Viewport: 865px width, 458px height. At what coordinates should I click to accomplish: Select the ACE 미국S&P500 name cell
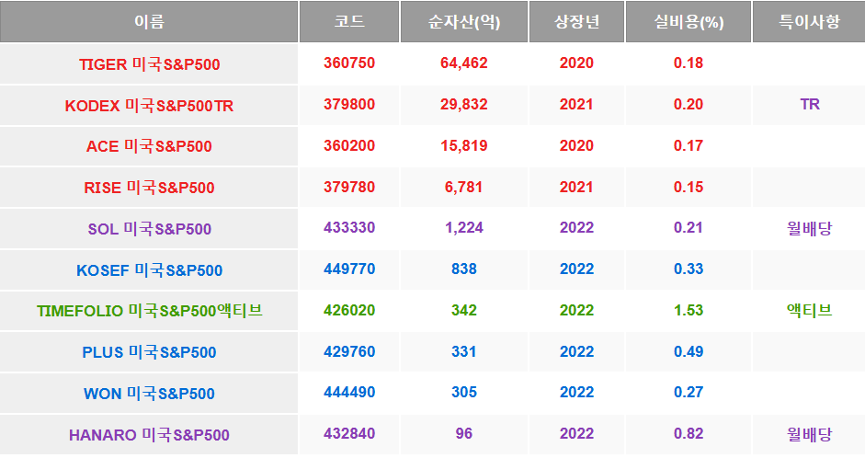(x=149, y=146)
